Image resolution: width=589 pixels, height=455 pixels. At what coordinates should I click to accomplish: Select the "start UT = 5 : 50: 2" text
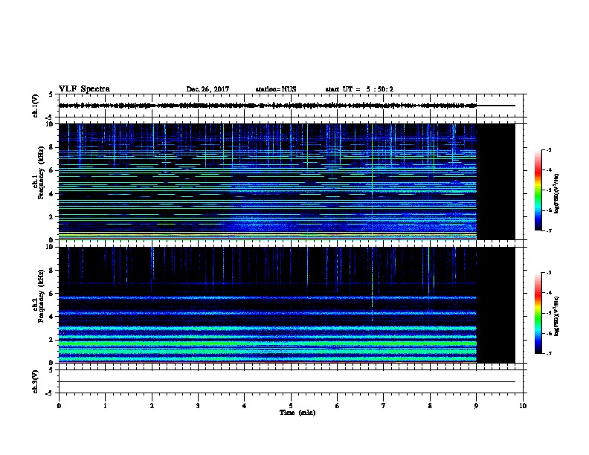[359, 89]
